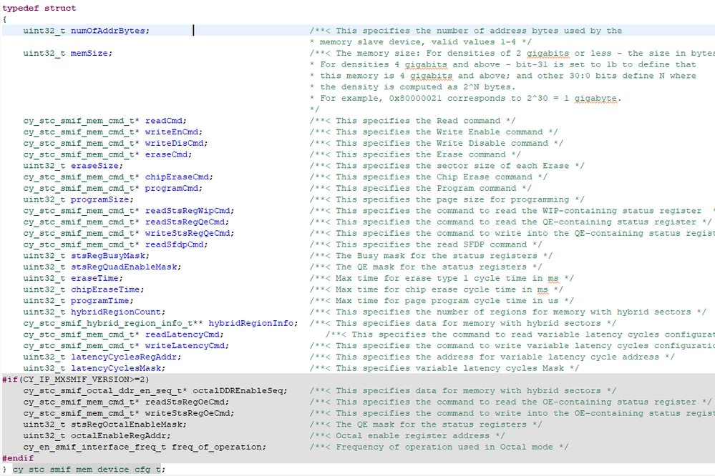Viewport: 715px width, 476px height.
Task: Click hybridRegionInfo pointer member
Action: coord(251,323)
